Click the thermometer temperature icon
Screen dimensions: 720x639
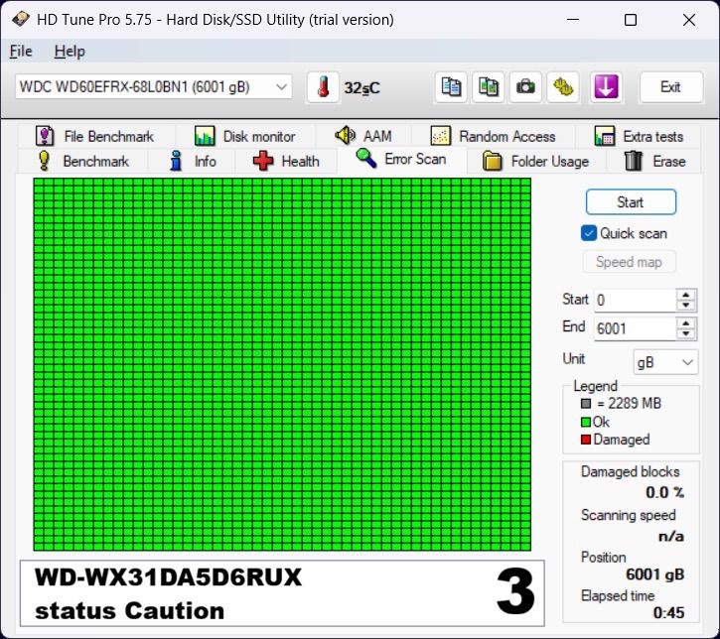click(x=324, y=87)
